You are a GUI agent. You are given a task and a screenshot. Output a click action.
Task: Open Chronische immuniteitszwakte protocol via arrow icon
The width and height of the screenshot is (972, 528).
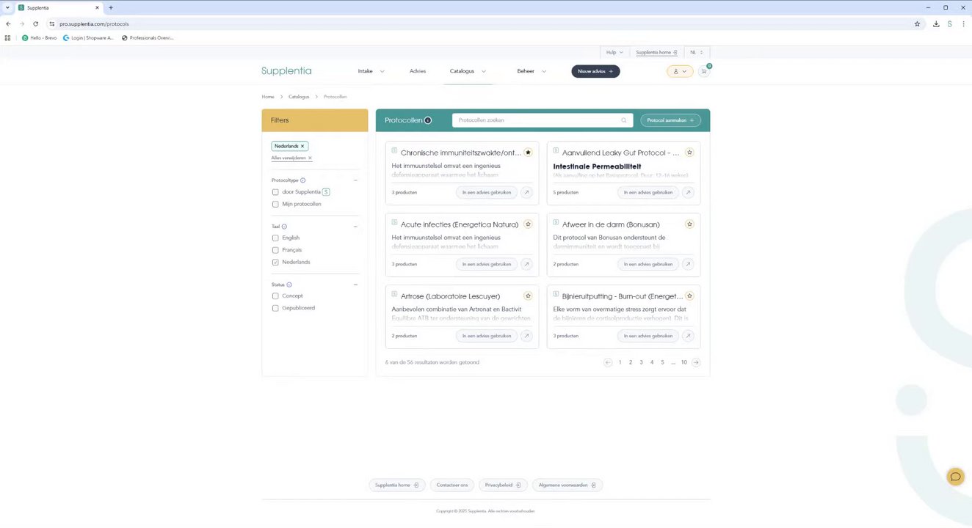click(x=526, y=192)
